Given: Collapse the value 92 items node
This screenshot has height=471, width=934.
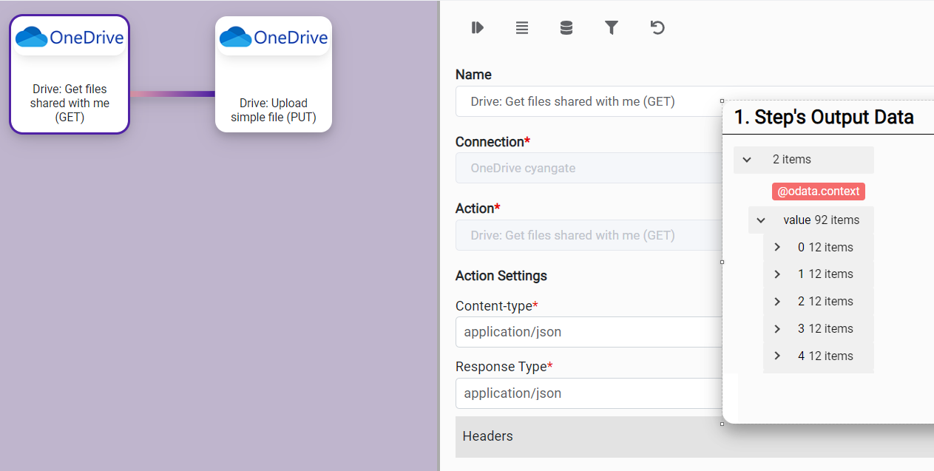Looking at the screenshot, I should [761, 220].
